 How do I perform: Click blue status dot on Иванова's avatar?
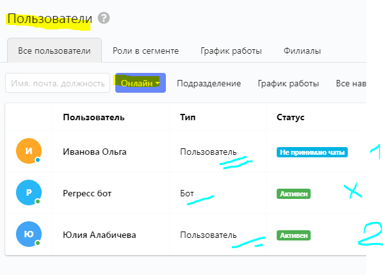click(x=38, y=160)
